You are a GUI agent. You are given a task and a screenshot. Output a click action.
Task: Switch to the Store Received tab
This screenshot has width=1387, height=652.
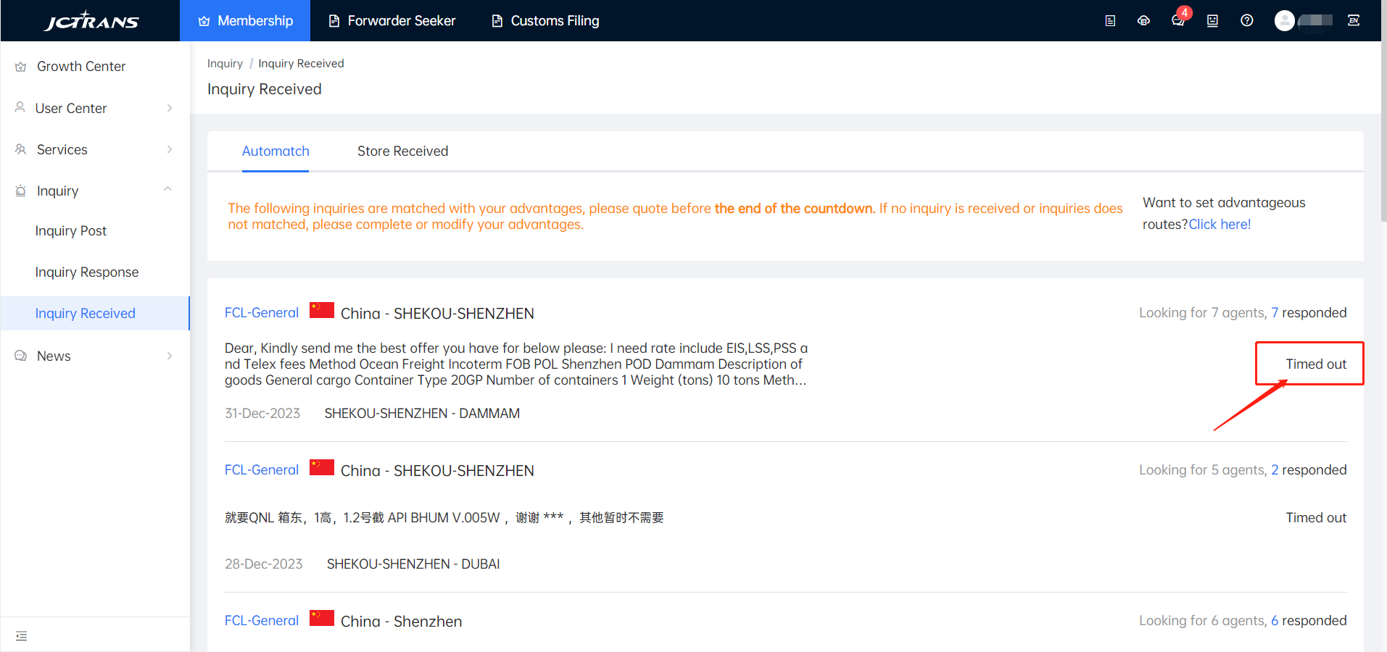402,151
